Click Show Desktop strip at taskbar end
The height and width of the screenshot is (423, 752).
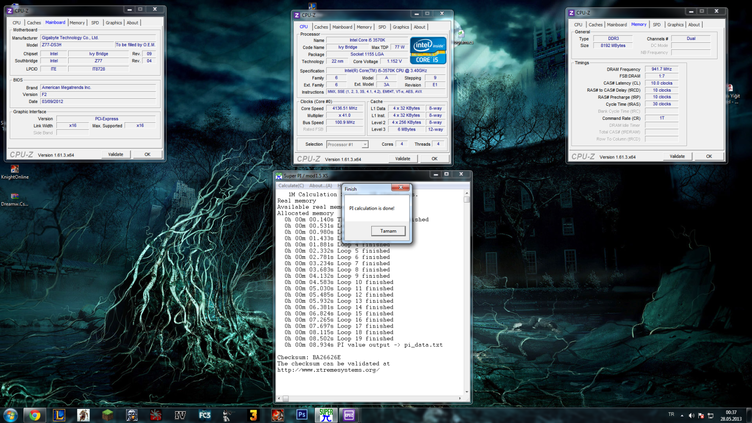(749, 415)
